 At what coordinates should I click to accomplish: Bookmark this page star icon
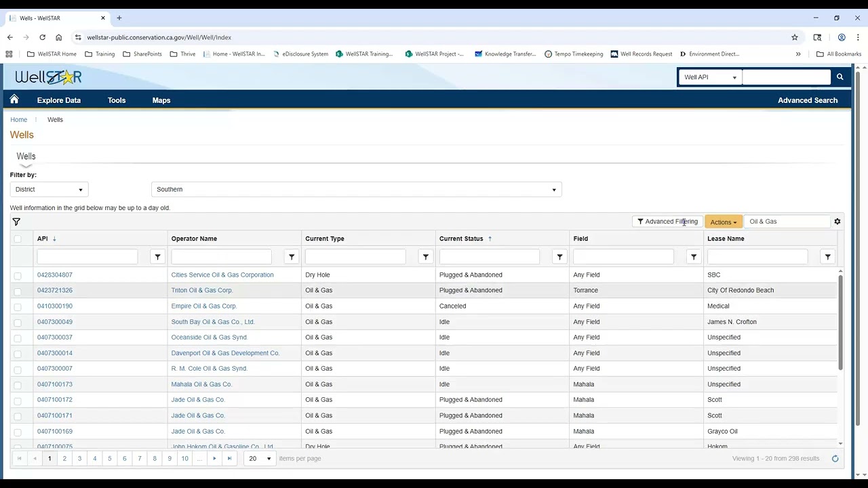795,37
